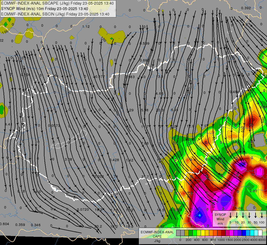Click the SYNOP Wind m/s legend label
The width and height of the screenshot is (267, 245).
(x=220, y=219)
